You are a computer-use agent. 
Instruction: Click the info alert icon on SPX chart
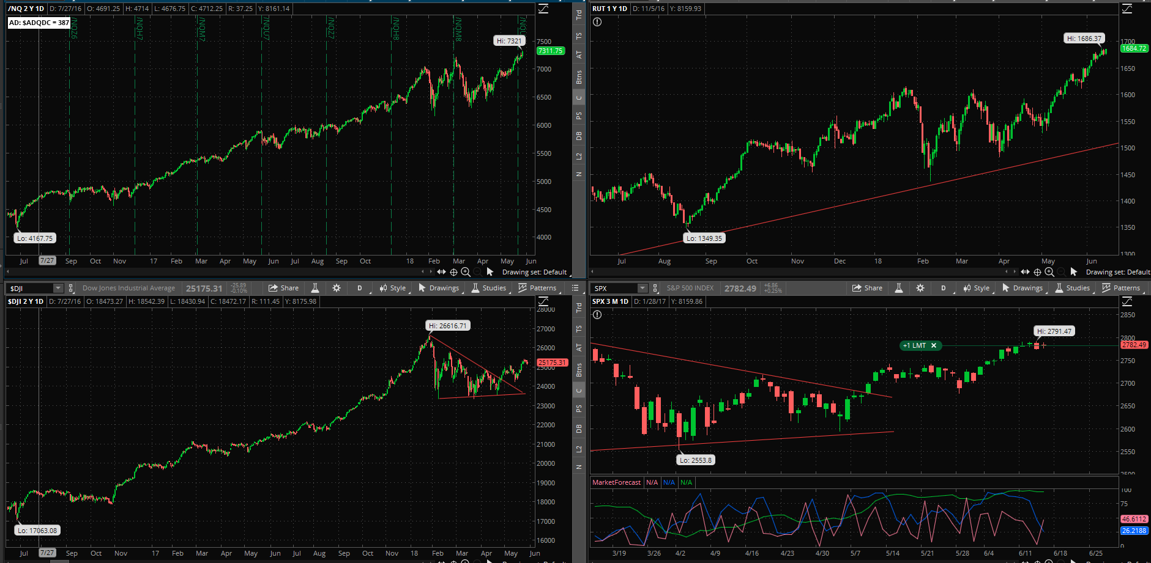[597, 315]
